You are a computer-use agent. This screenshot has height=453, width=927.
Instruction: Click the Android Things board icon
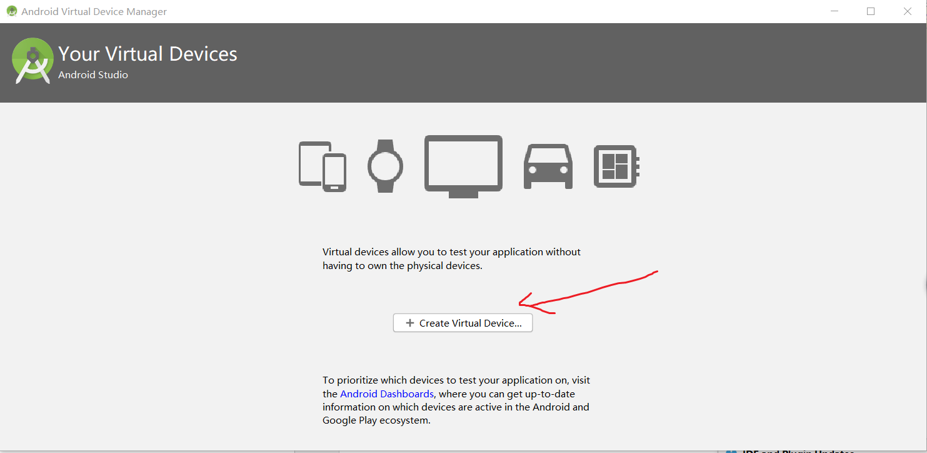(x=616, y=166)
